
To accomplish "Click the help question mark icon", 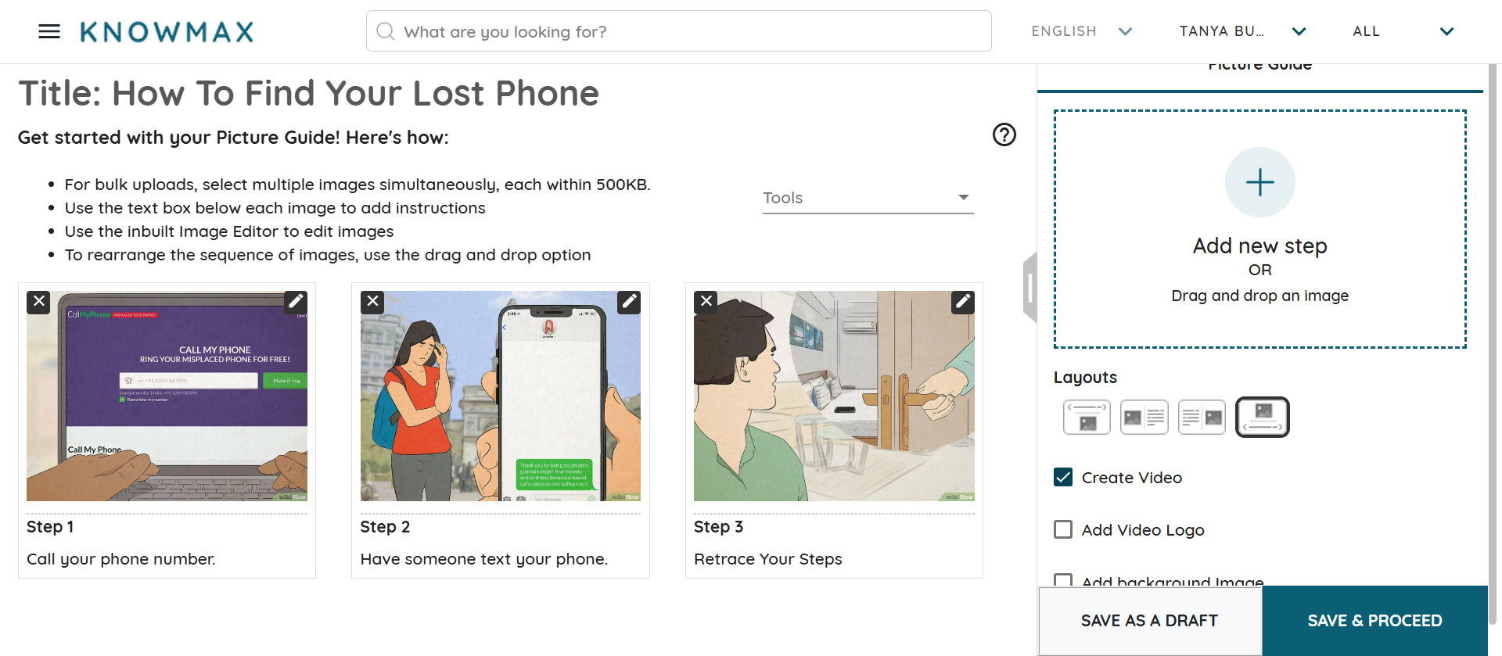I will [x=1004, y=134].
